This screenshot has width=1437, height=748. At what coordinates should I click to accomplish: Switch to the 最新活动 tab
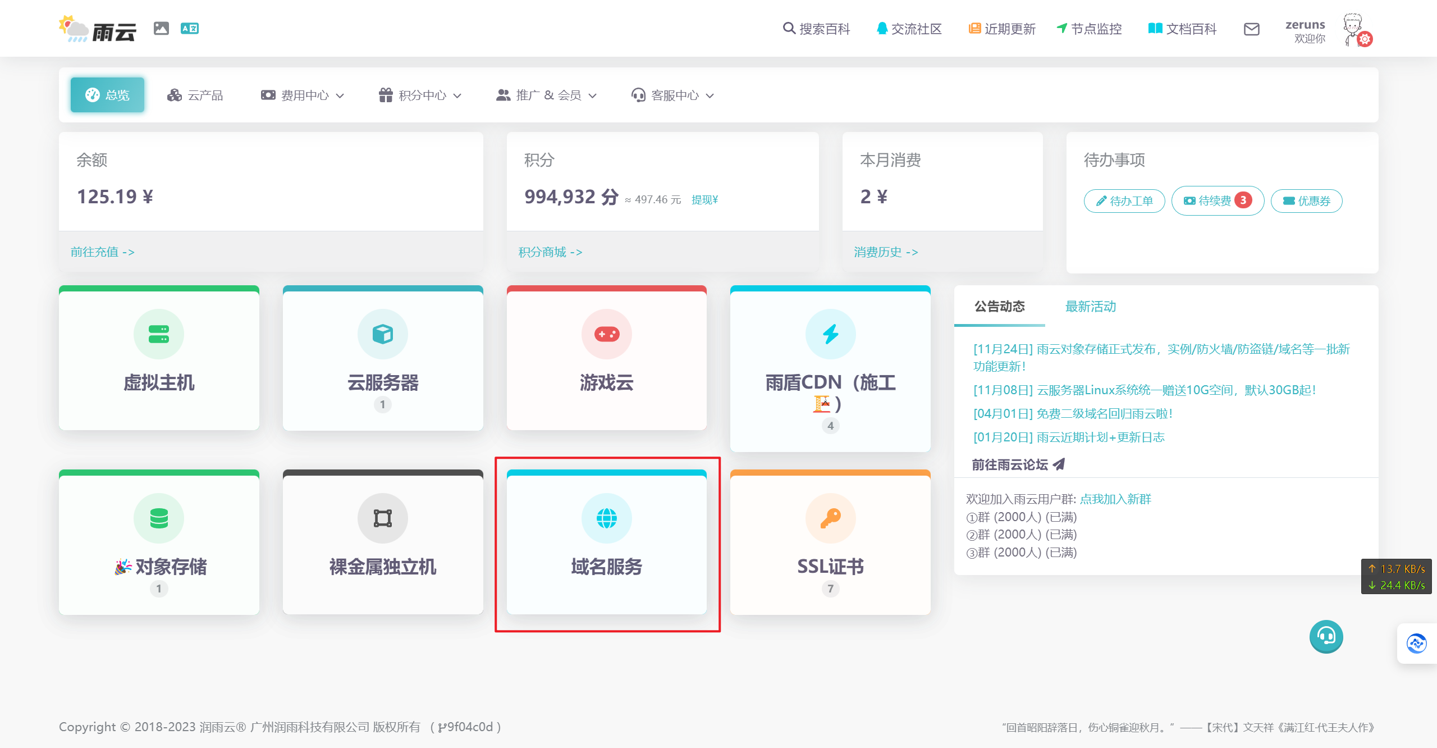[1090, 307]
